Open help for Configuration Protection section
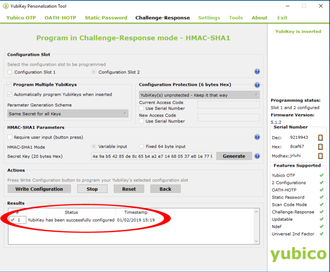The image size is (330, 272). [x=257, y=85]
